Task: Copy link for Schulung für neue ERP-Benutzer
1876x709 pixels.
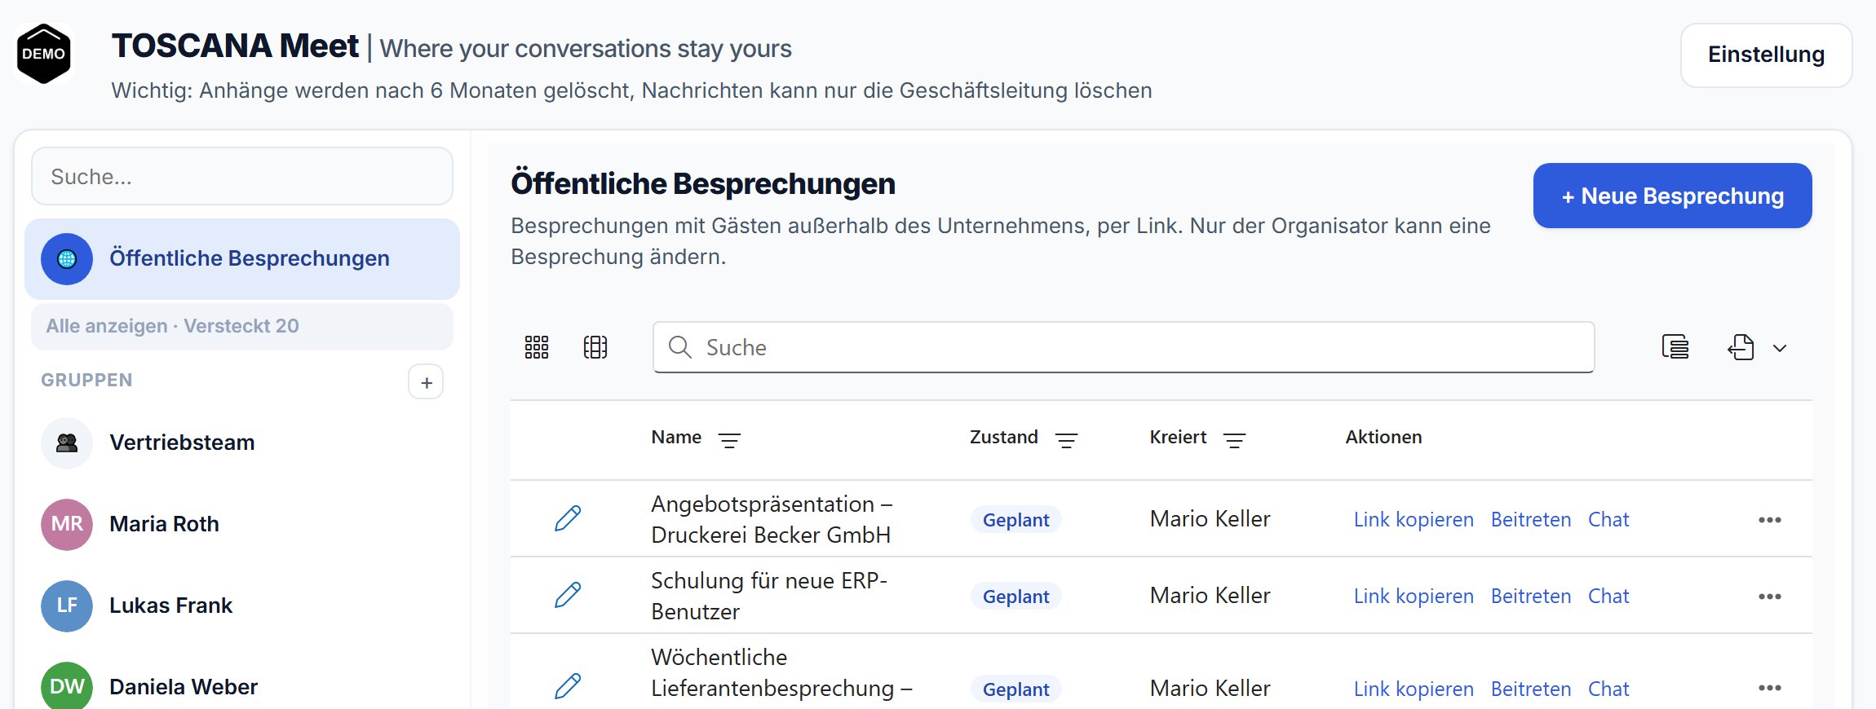Action: [x=1414, y=596]
